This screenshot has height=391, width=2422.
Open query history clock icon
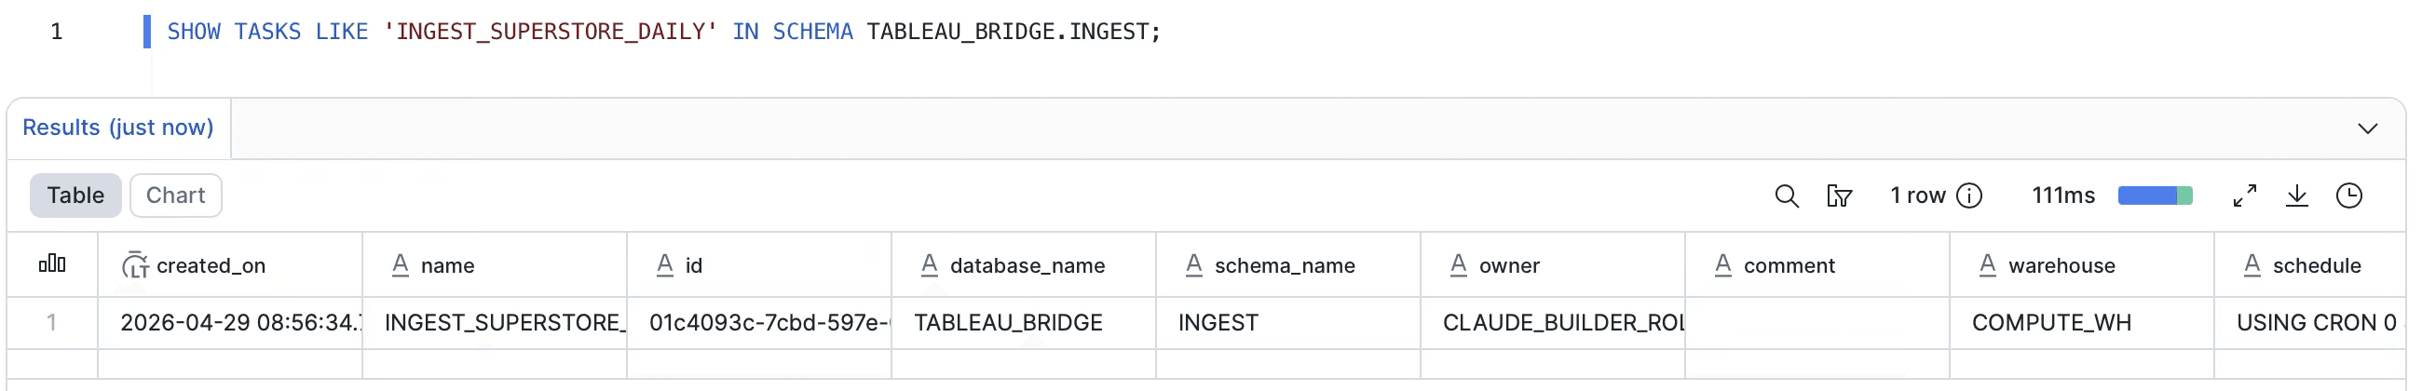coord(2348,195)
